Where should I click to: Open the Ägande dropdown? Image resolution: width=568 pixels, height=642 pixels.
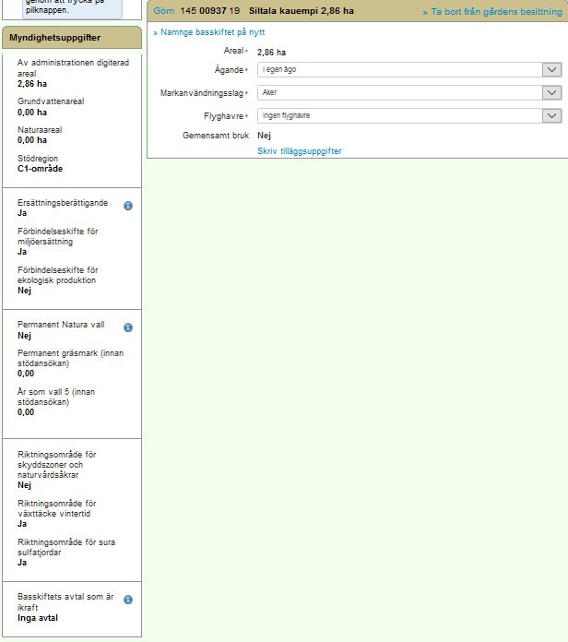coord(408,70)
